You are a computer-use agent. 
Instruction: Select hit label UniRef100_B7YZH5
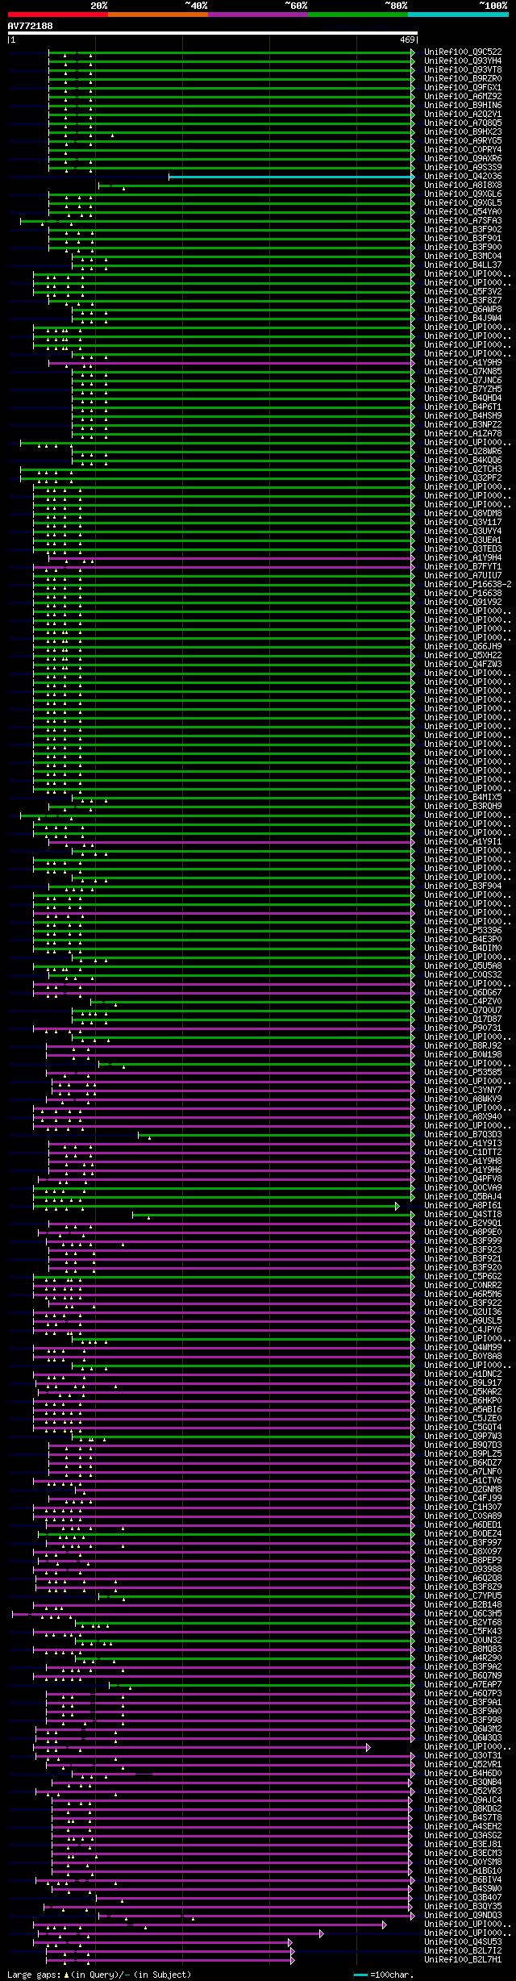pyautogui.click(x=463, y=389)
